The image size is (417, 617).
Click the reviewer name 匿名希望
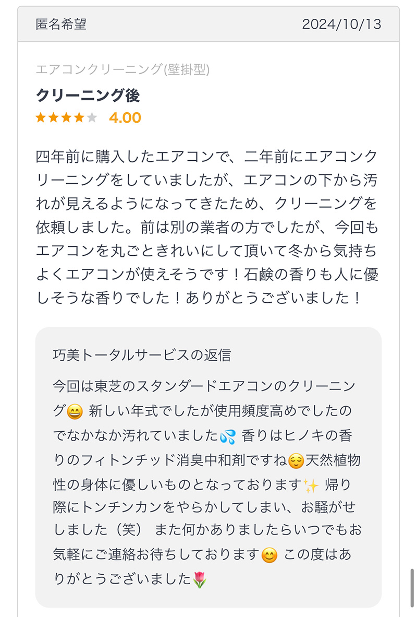(x=61, y=25)
